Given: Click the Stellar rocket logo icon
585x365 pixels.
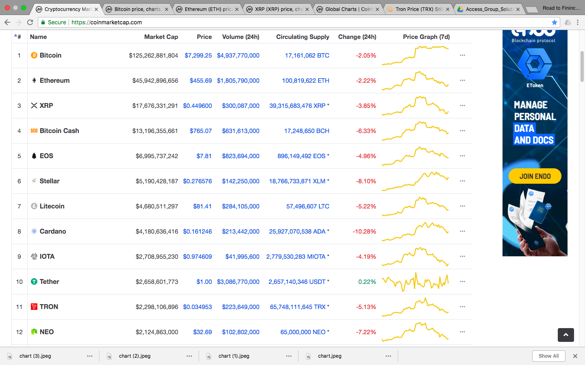Looking at the screenshot, I should pos(34,181).
